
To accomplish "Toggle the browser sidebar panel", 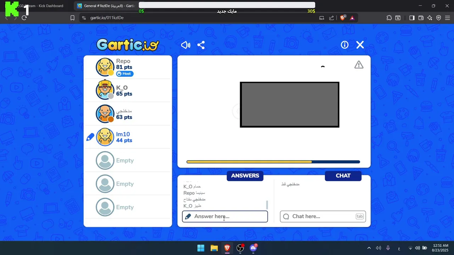I will click(x=412, y=18).
